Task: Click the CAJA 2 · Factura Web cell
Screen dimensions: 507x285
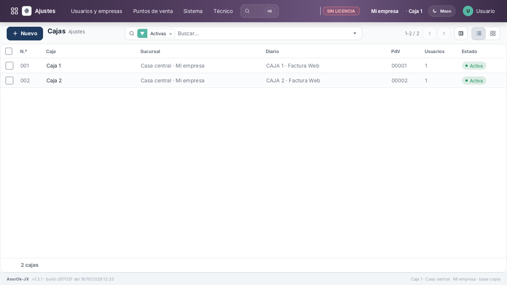Action: click(293, 81)
